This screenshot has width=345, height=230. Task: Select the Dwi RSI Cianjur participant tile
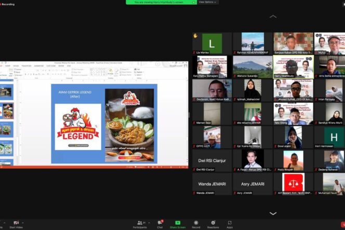[212, 160]
